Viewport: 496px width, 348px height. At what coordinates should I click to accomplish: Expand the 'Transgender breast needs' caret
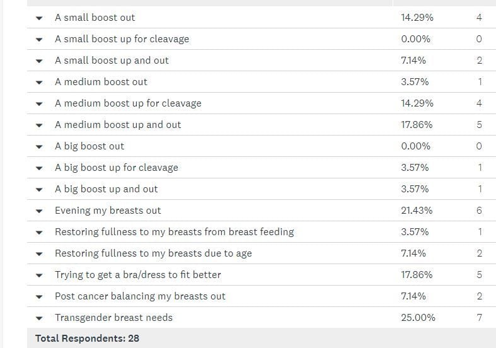pos(39,318)
